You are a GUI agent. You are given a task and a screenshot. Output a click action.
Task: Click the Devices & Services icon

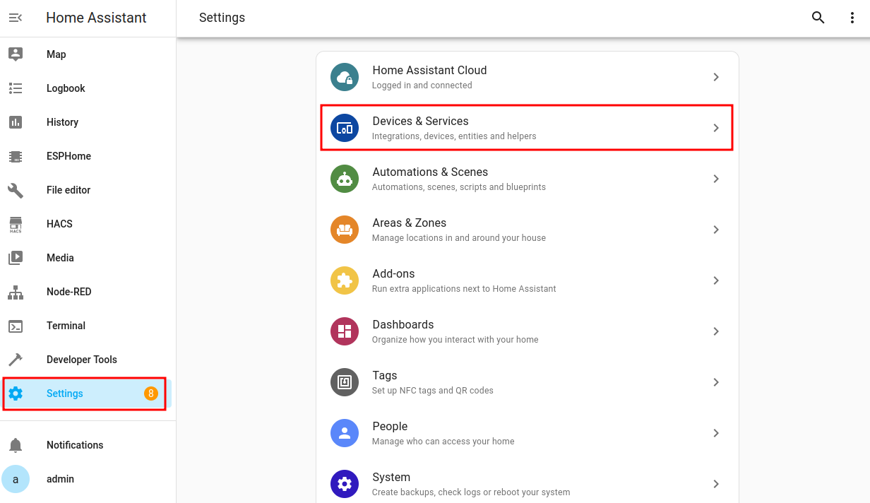click(x=345, y=128)
